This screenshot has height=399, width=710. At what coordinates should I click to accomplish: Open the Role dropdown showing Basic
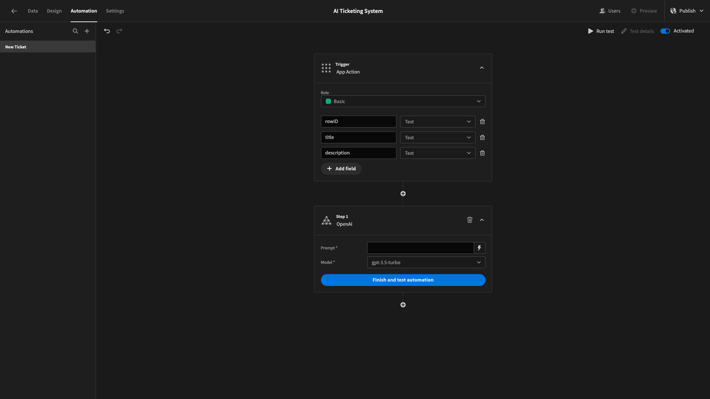403,101
